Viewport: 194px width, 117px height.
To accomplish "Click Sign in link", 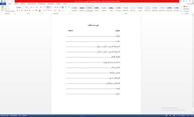I will coord(189,4).
